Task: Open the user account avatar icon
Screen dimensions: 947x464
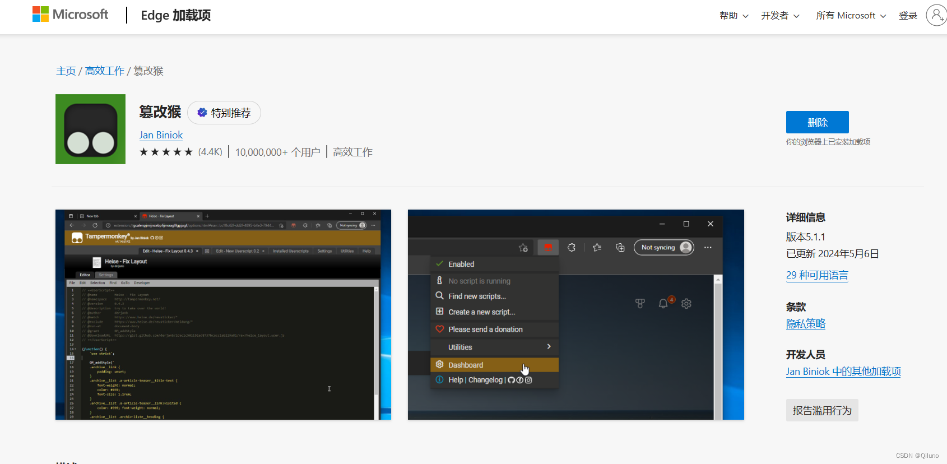Action: click(936, 15)
